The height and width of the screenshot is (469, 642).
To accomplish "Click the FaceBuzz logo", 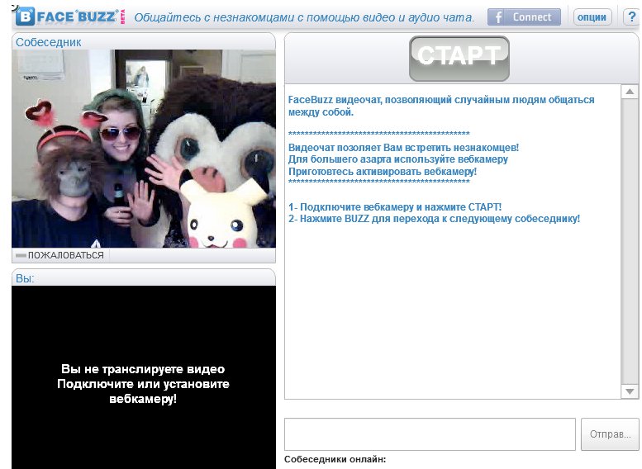I will (69, 17).
